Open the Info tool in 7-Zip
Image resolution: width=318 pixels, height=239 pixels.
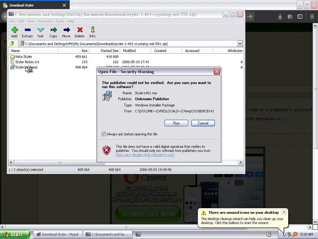(93, 30)
